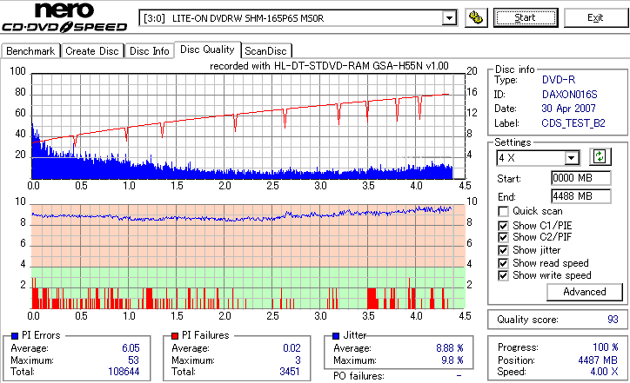Viewport: 630px width, 383px height.
Task: Click PI Errors average 6.05
Action: pos(131,348)
